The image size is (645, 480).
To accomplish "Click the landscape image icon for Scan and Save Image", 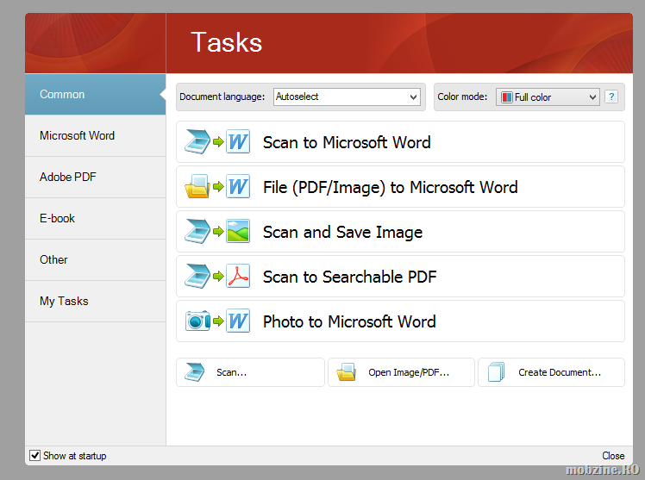I will (238, 232).
